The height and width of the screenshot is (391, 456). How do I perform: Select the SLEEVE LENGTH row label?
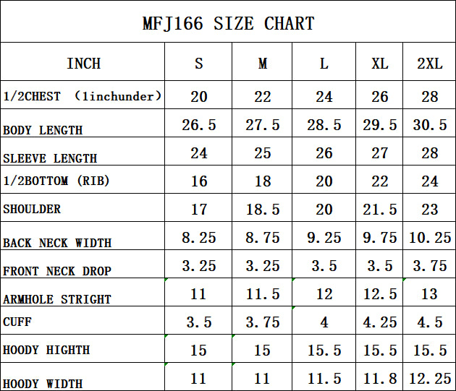click(x=50, y=158)
